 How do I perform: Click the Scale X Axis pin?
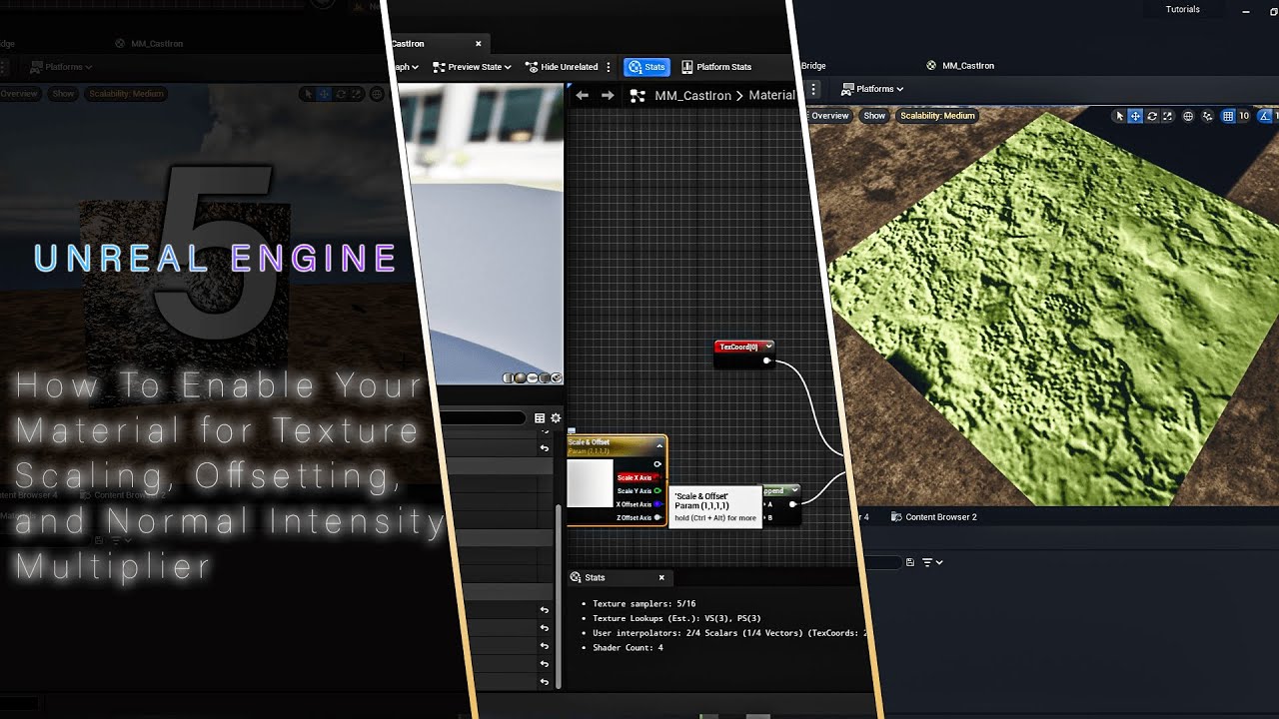[x=657, y=478]
